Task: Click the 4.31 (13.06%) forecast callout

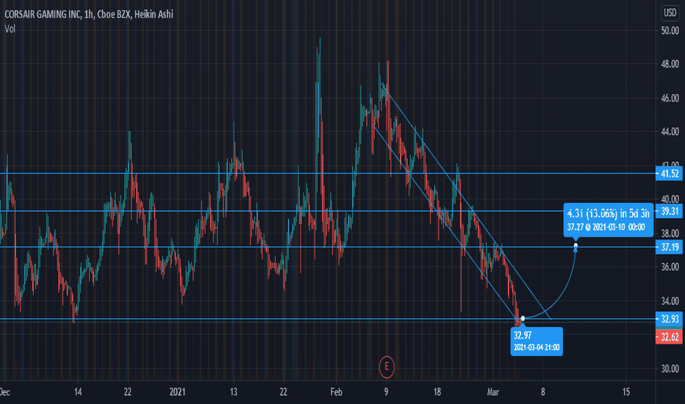Action: pos(608,220)
